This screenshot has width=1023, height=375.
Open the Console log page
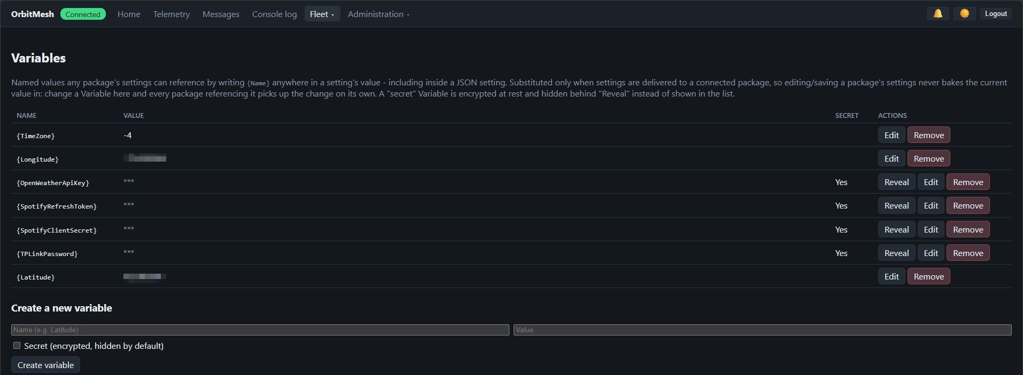coord(274,14)
